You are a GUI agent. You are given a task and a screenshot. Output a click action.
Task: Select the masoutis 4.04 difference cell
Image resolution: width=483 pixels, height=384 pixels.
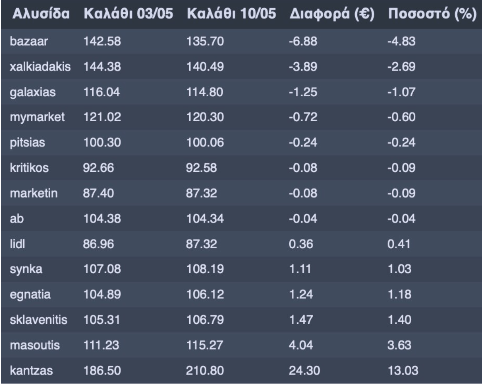pyautogui.click(x=301, y=345)
